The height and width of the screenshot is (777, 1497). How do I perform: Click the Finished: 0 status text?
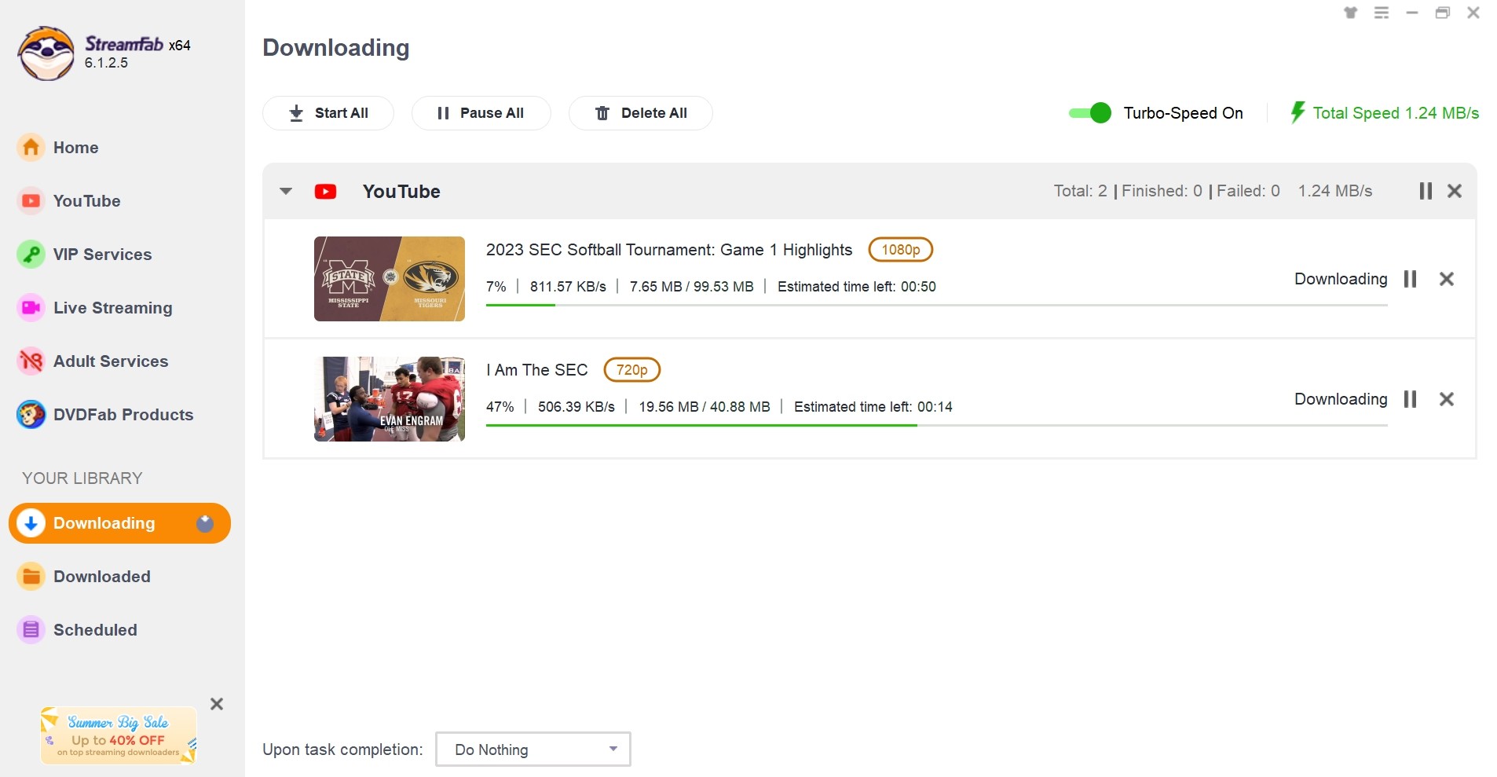(1162, 191)
